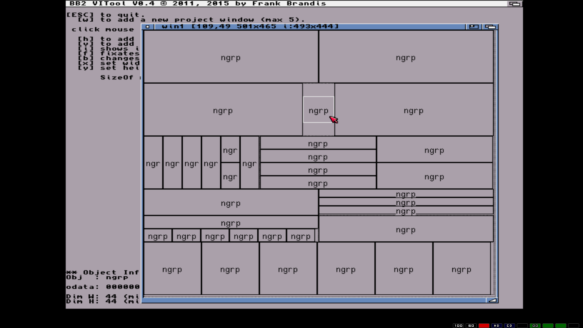This screenshot has width=583, height=328.
Task: Click the 60 FPS indicator in status bar
Action: click(x=471, y=325)
